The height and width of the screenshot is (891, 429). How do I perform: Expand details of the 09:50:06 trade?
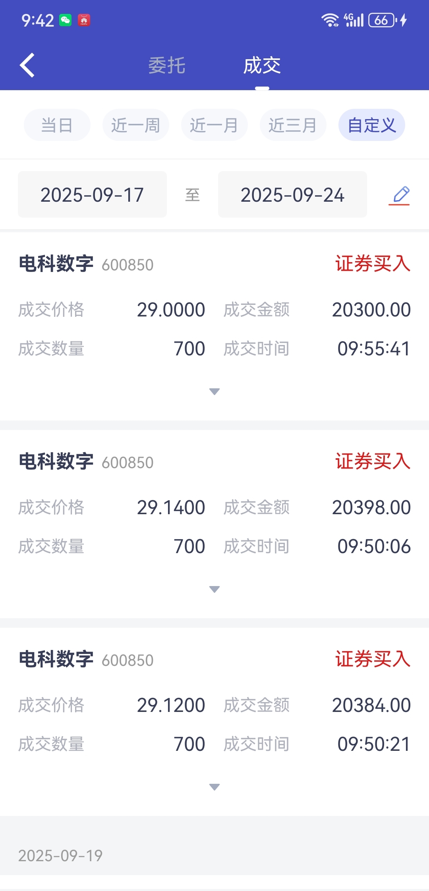[x=214, y=589]
